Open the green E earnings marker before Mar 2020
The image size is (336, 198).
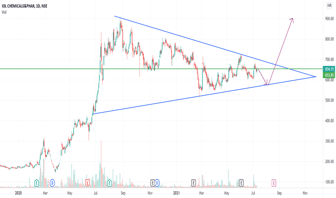click(36, 183)
